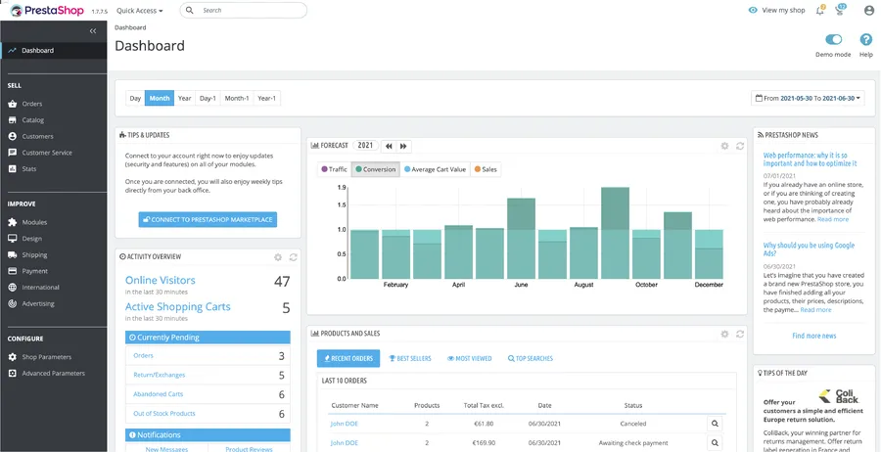Toggle Sales series in forecast chart
Viewport: 881px width, 452px height.
(x=486, y=169)
